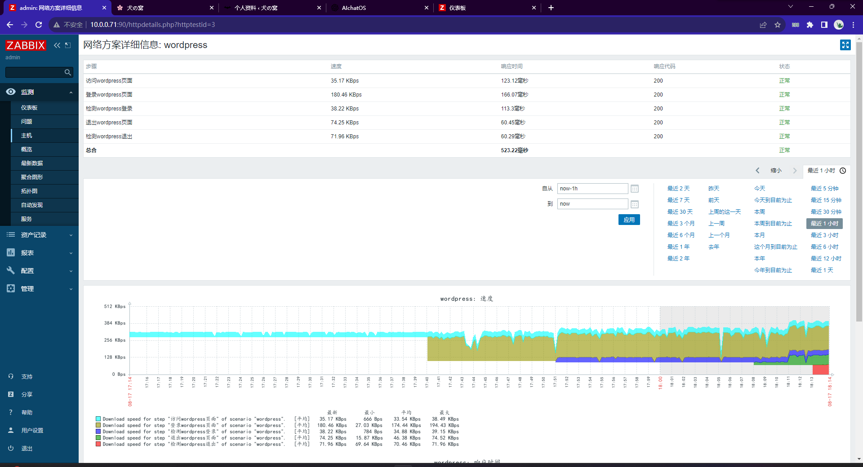Bookmark this page with star icon

tap(778, 25)
